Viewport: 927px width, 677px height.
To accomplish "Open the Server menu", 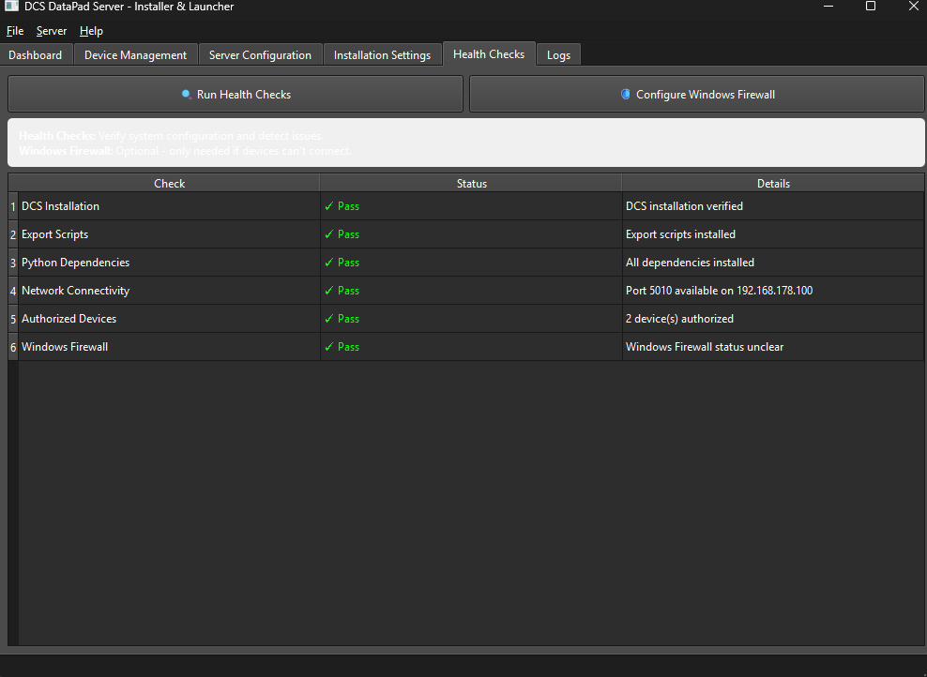I will pos(52,31).
